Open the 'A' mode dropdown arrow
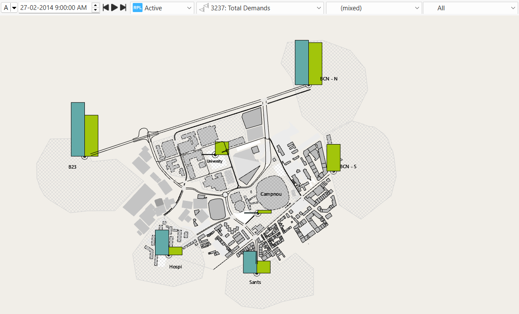 click(x=14, y=8)
